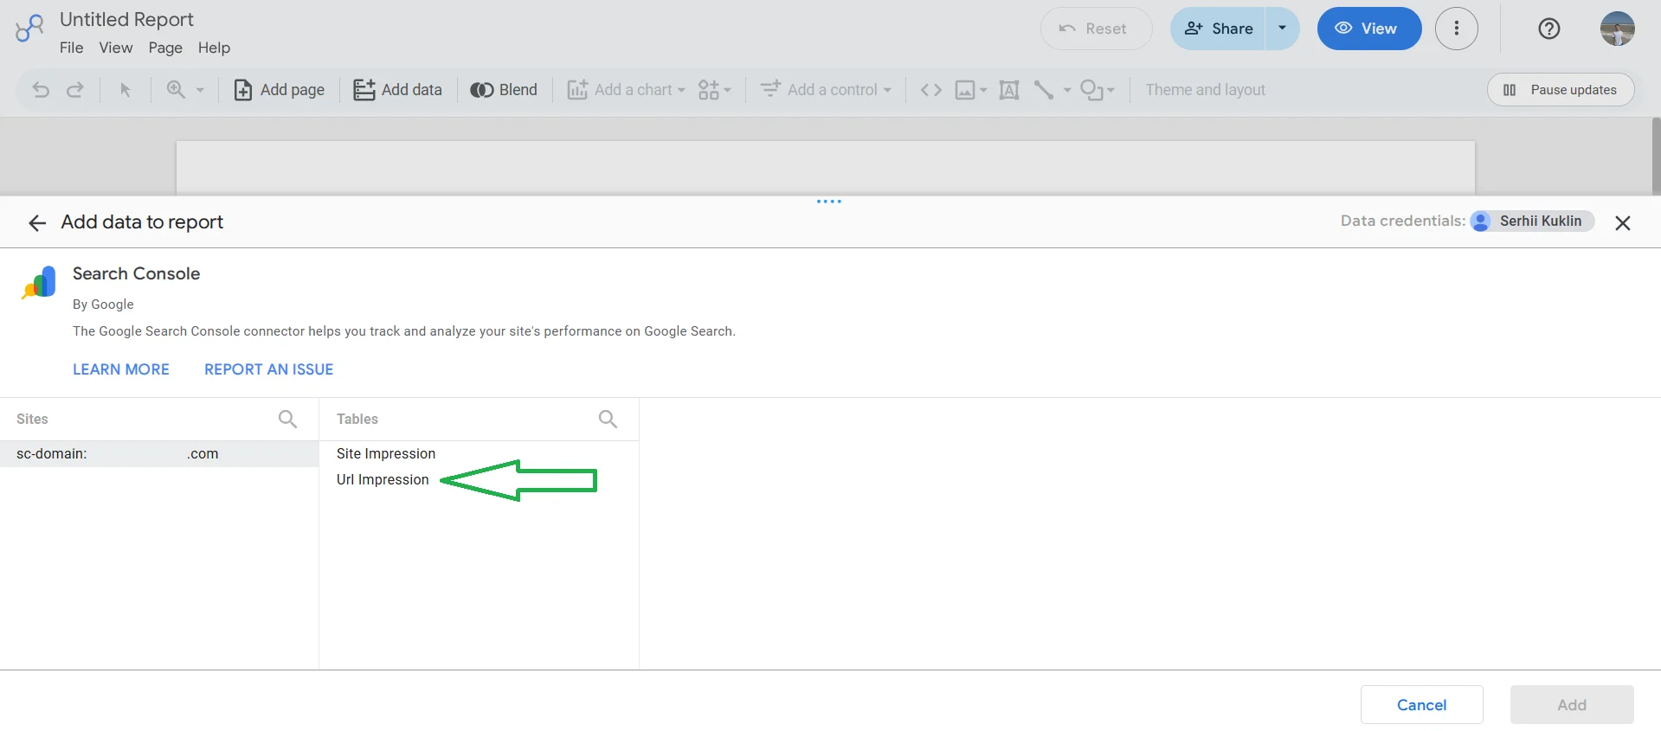
Task: Open the View menu
Action: tap(116, 48)
